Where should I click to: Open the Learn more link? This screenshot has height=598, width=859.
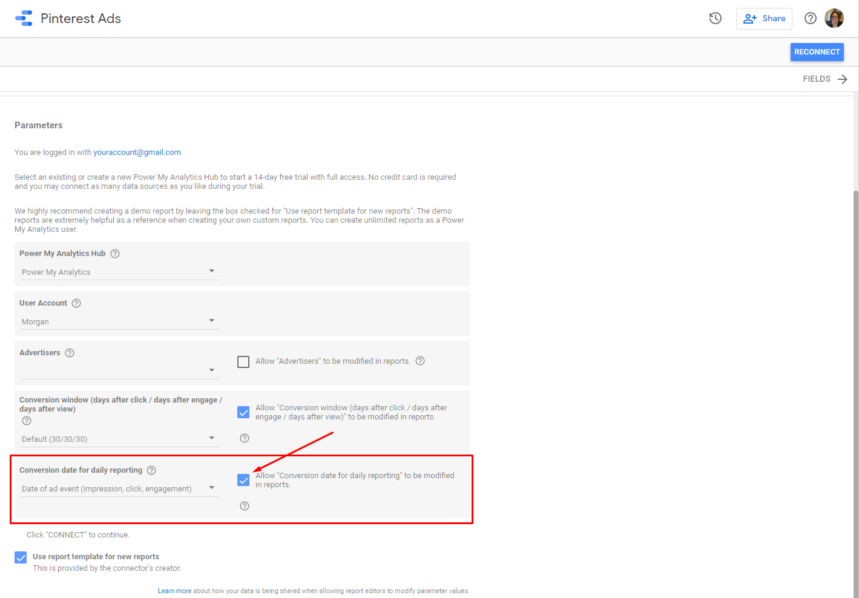click(174, 591)
